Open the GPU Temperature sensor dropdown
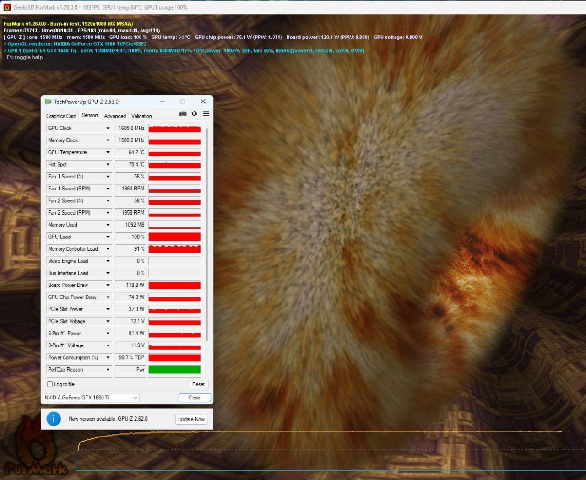The image size is (586, 480). pos(108,152)
